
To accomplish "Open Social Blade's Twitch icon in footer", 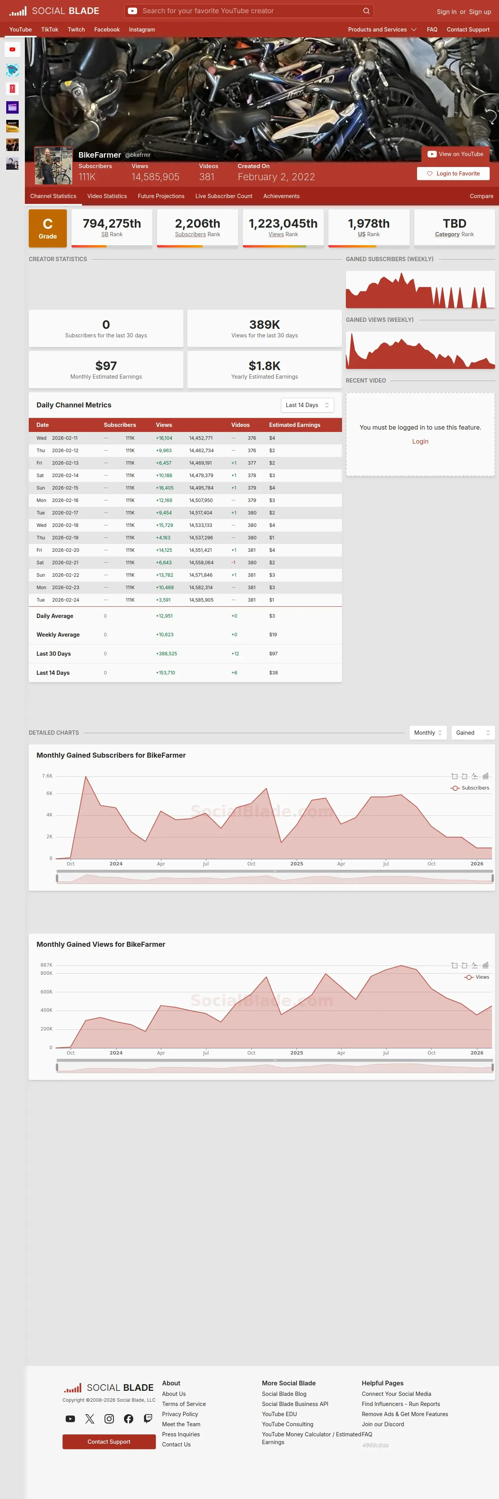I will click(148, 1419).
